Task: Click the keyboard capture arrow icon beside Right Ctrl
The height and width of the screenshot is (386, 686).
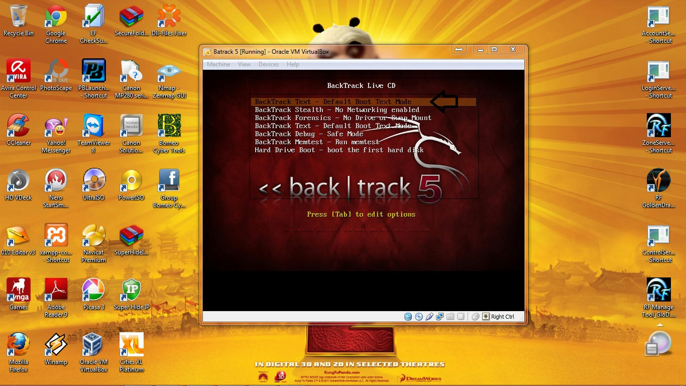Action: [486, 317]
